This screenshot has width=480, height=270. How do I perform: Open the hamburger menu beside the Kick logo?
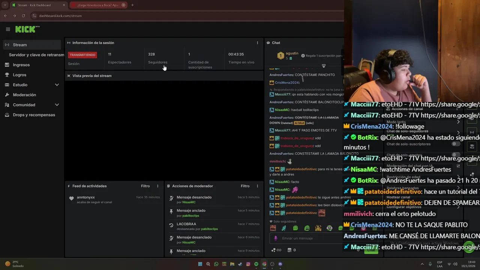(x=8, y=29)
